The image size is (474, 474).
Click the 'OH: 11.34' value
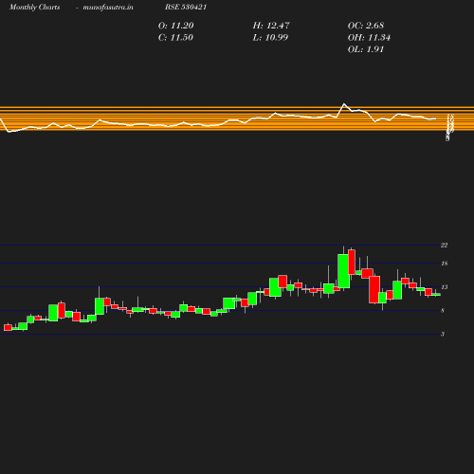369,38
